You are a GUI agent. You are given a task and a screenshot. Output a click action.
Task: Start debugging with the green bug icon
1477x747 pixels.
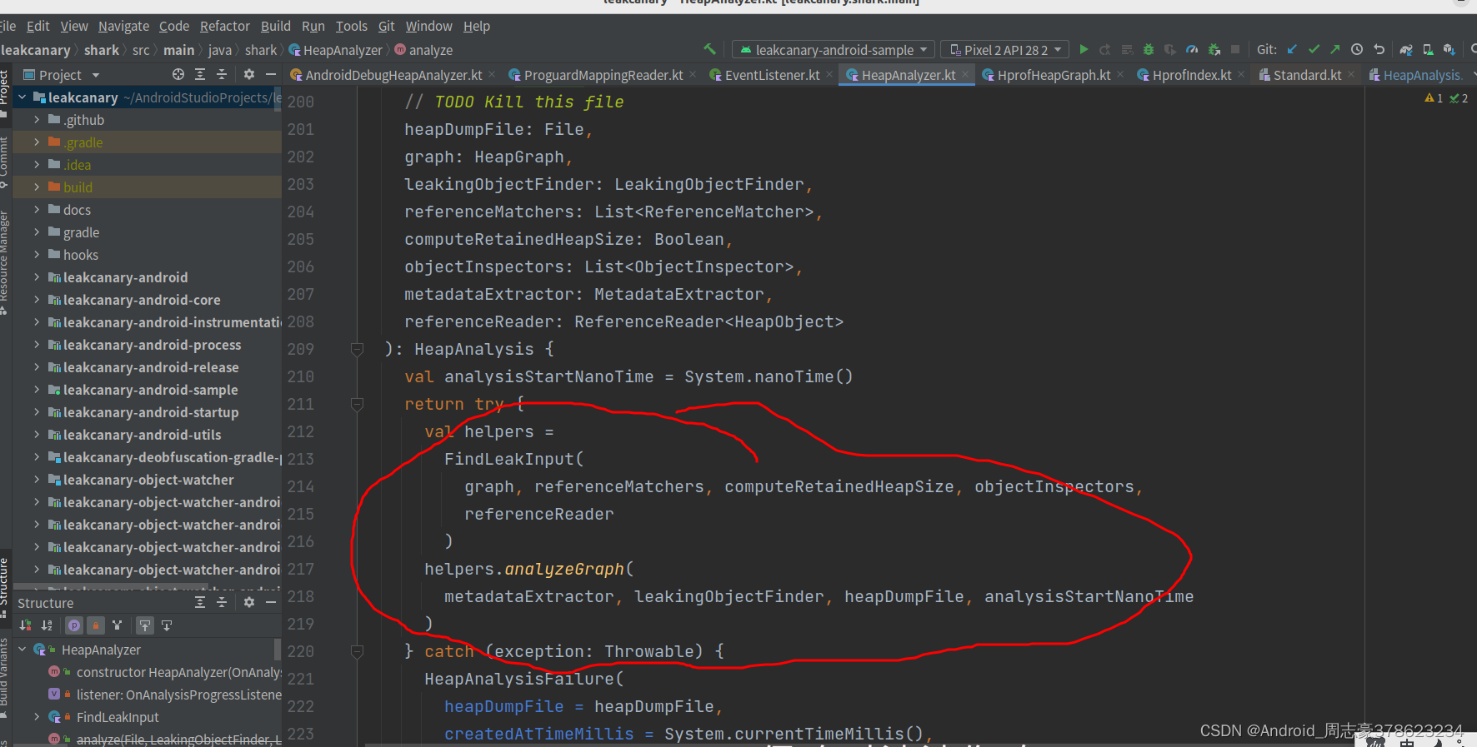click(1149, 50)
